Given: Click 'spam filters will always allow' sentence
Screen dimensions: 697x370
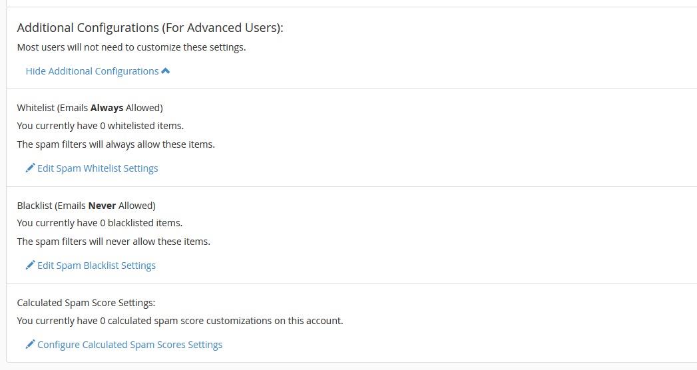Looking at the screenshot, I should (x=116, y=144).
